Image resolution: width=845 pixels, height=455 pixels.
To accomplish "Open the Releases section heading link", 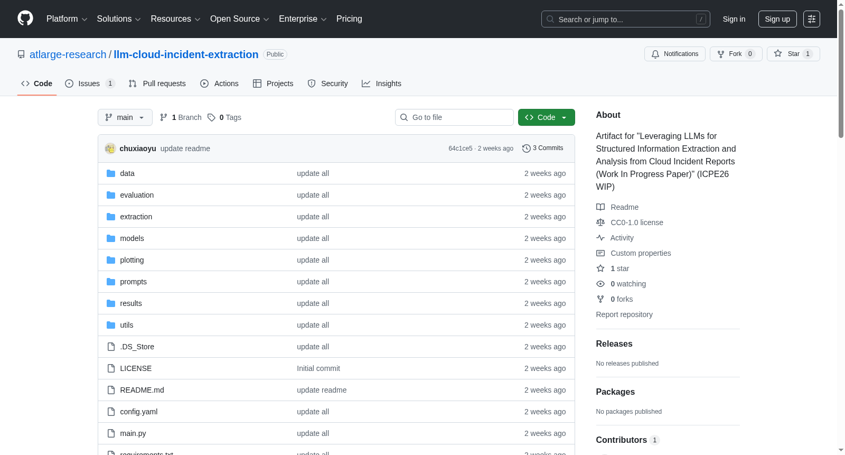I will pos(614,343).
